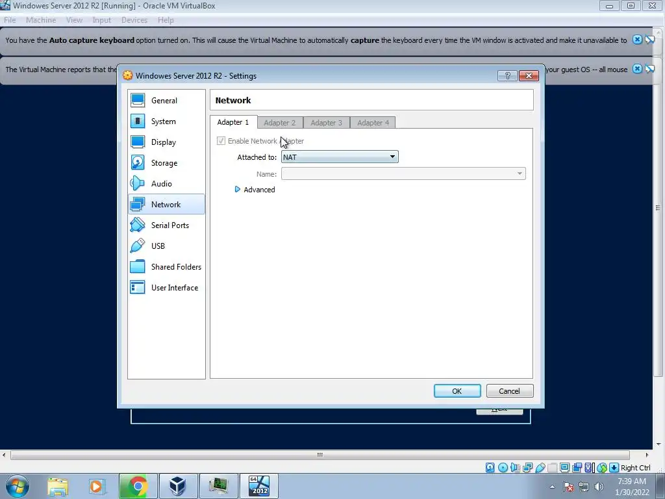Click the VM window vertical scrollbar

coord(659,207)
